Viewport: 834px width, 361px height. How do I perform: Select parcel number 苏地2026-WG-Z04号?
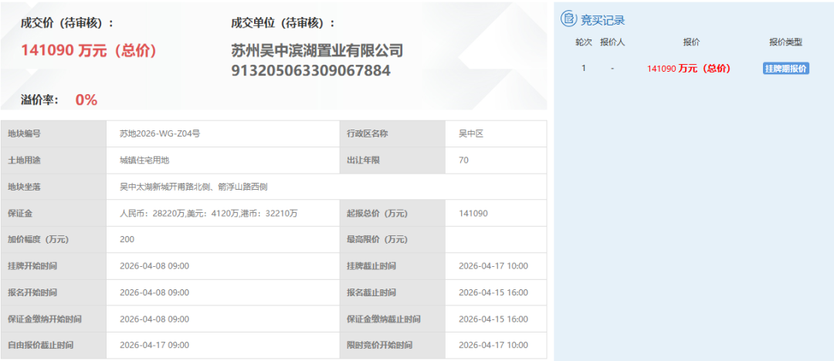click(x=160, y=134)
